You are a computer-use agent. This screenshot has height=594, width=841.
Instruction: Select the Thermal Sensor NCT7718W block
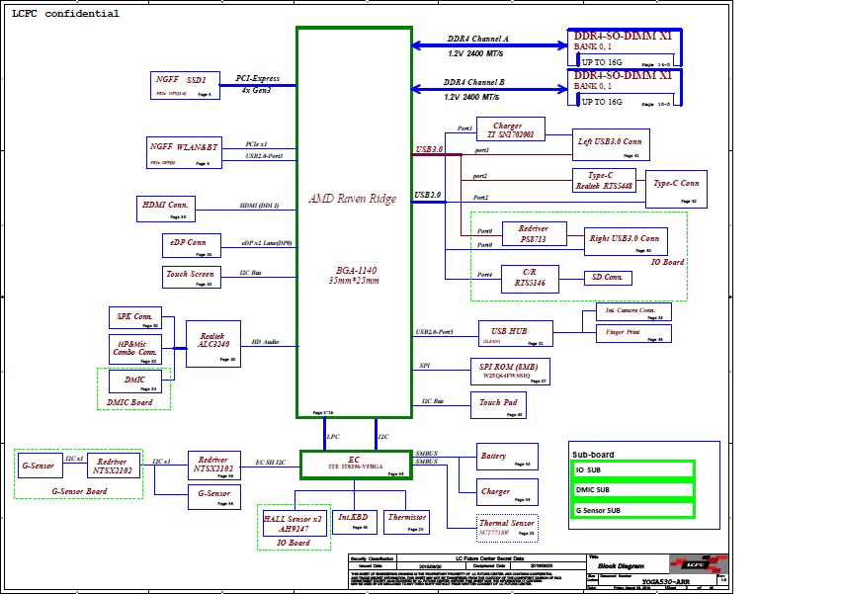tap(507, 528)
